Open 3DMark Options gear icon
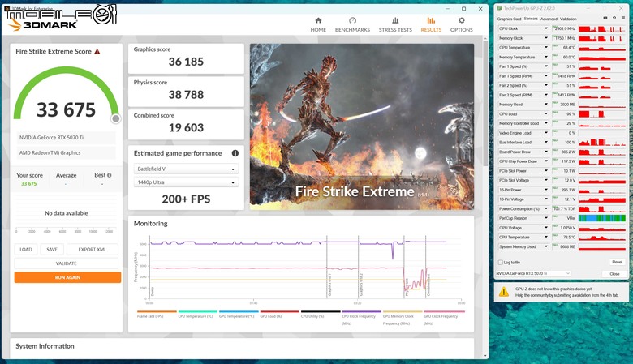The image size is (633, 364). (x=462, y=20)
